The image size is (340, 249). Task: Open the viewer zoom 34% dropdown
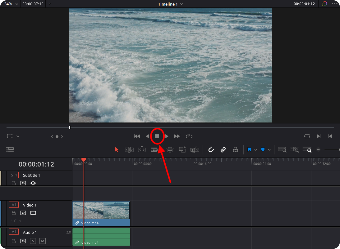(11, 4)
